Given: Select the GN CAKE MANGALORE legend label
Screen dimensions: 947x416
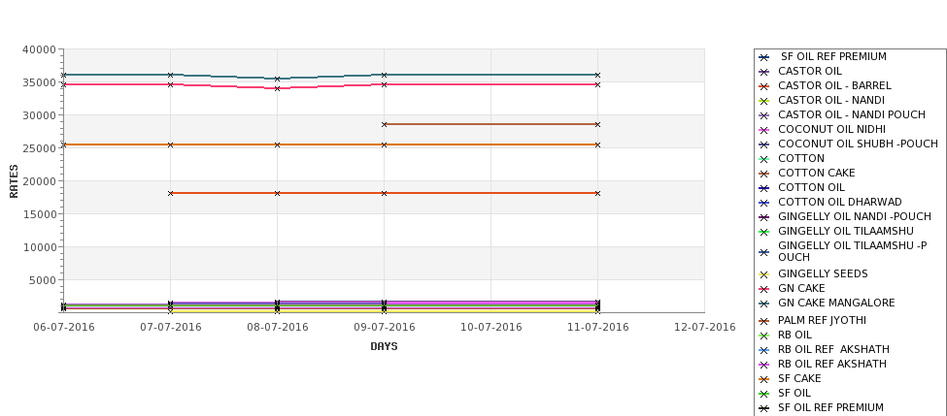Looking at the screenshot, I should pyautogui.click(x=836, y=304).
